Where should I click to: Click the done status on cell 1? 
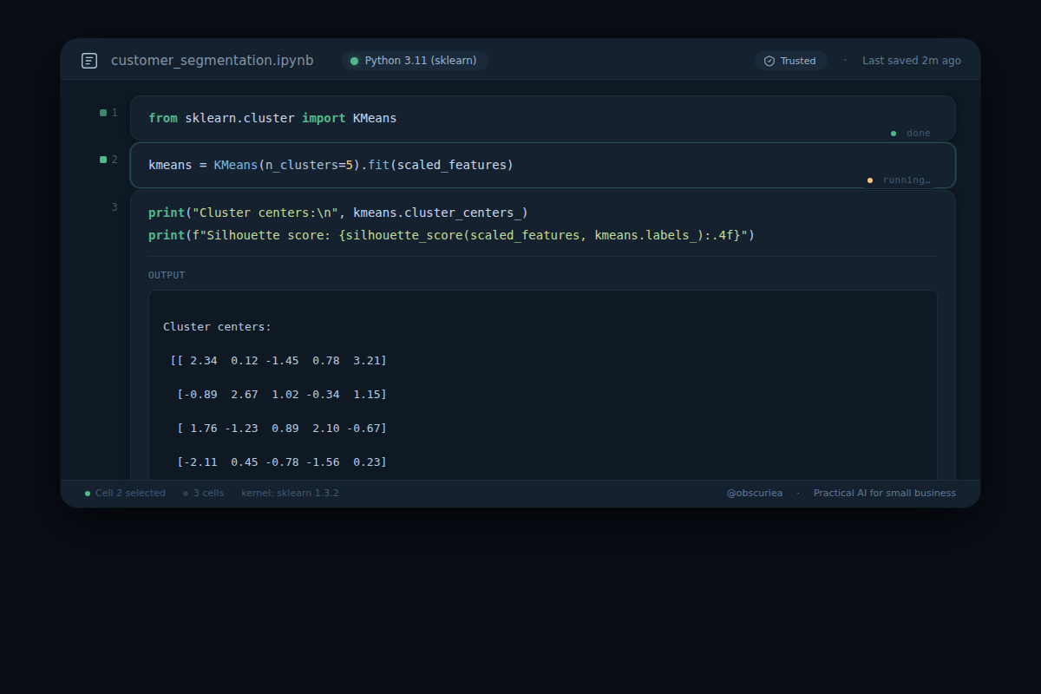point(918,134)
